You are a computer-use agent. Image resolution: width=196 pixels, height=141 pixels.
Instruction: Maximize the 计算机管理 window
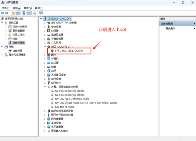pos(183,3)
